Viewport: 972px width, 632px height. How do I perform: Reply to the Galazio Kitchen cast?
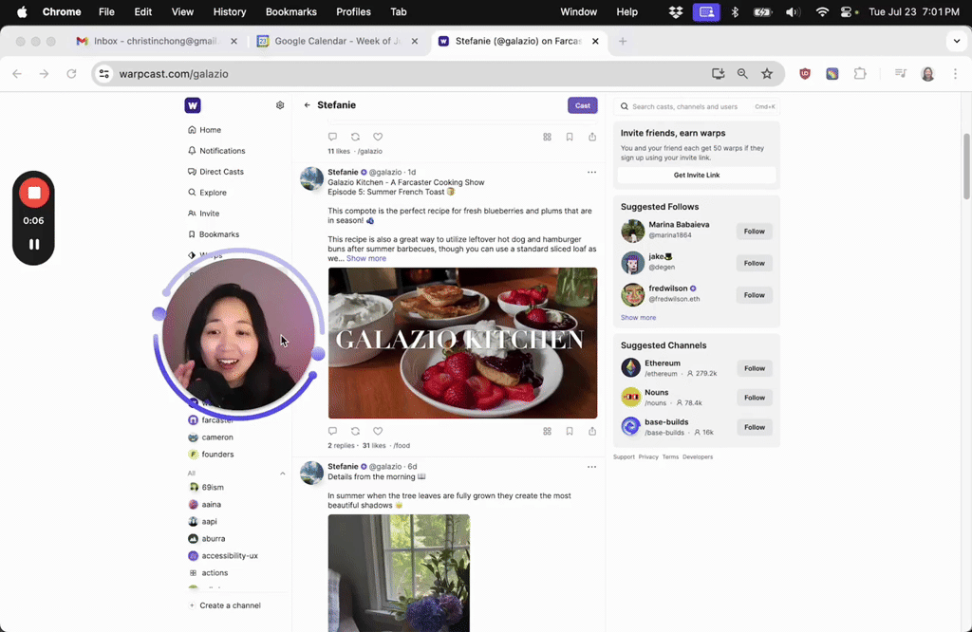333,431
